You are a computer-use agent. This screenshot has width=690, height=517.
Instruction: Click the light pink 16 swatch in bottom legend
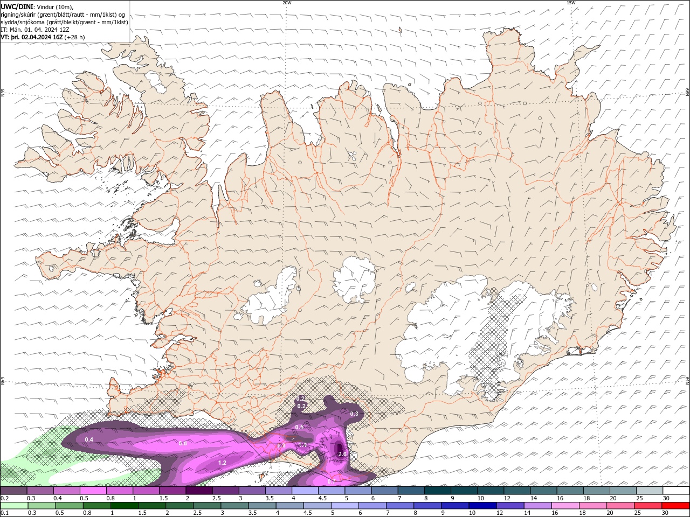[x=565, y=506]
